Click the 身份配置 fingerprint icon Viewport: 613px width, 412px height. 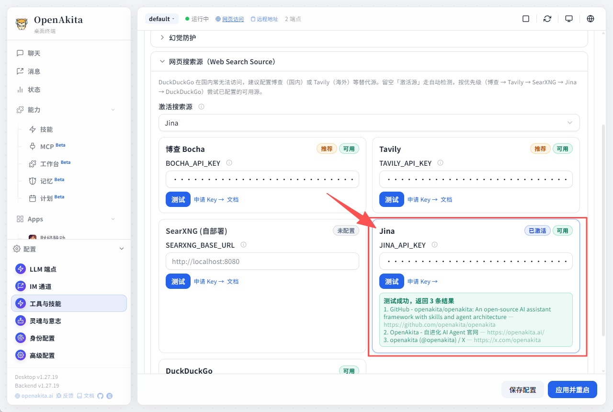21,338
